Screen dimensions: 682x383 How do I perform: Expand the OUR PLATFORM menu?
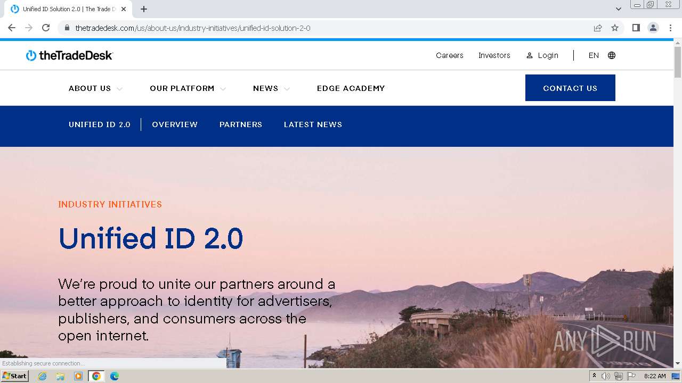tap(188, 88)
